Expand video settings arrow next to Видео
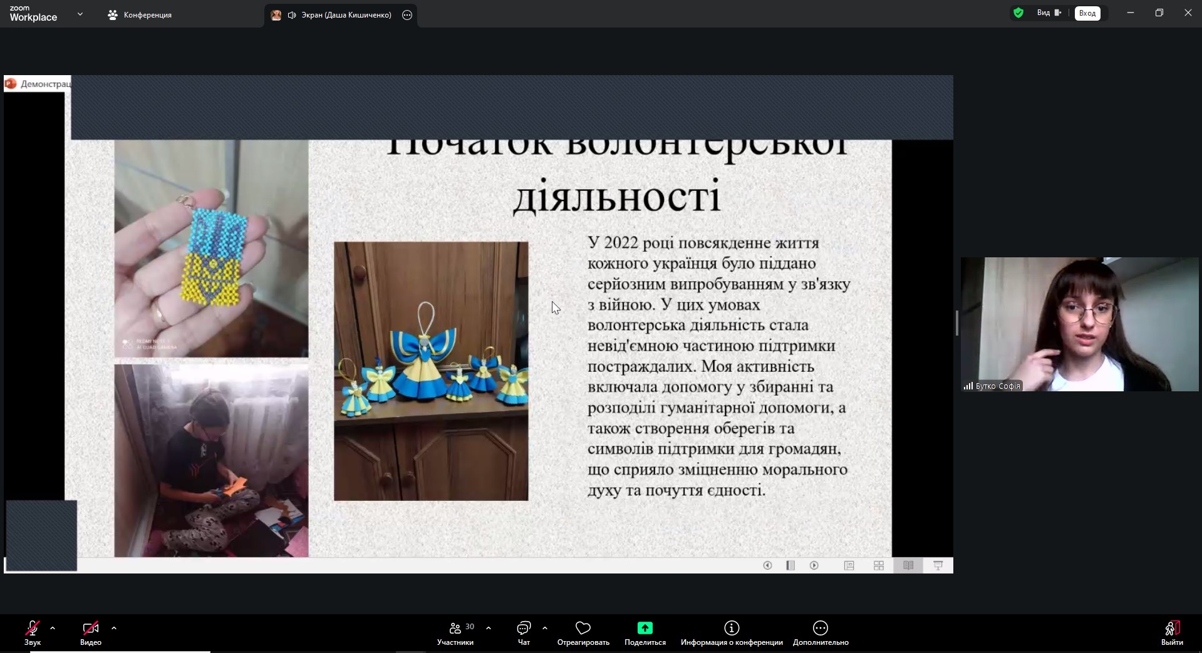Screen dimensions: 1202x653 click(114, 627)
